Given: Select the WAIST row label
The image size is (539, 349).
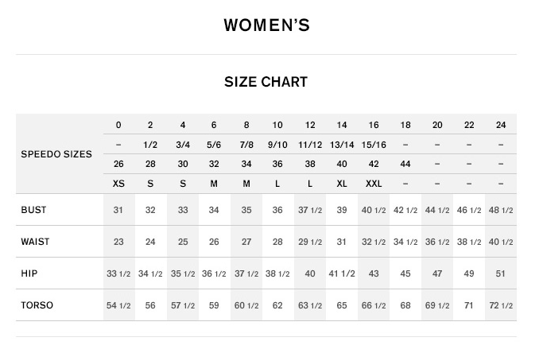Looking at the screenshot, I should [35, 242].
